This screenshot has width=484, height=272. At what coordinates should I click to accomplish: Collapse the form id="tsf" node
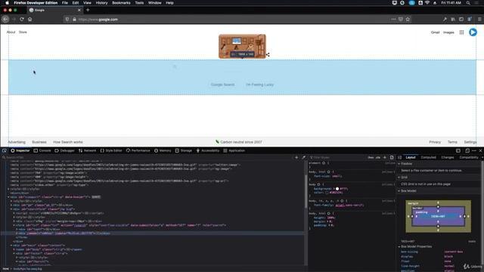point(14,225)
